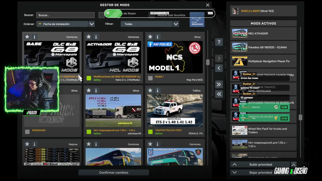This screenshot has height=181, width=322.
Task: Select the police pickup truck thumbnail
Action: point(175,111)
